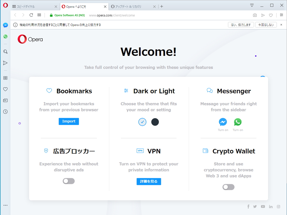The height and width of the screenshot is (215, 287).
Task: Open browsing History from the sidebar clock icon
Action: (x=5, y=112)
